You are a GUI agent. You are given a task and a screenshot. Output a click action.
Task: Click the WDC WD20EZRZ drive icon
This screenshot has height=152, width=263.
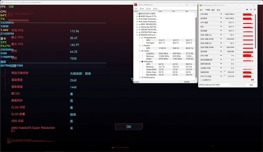point(139,24)
